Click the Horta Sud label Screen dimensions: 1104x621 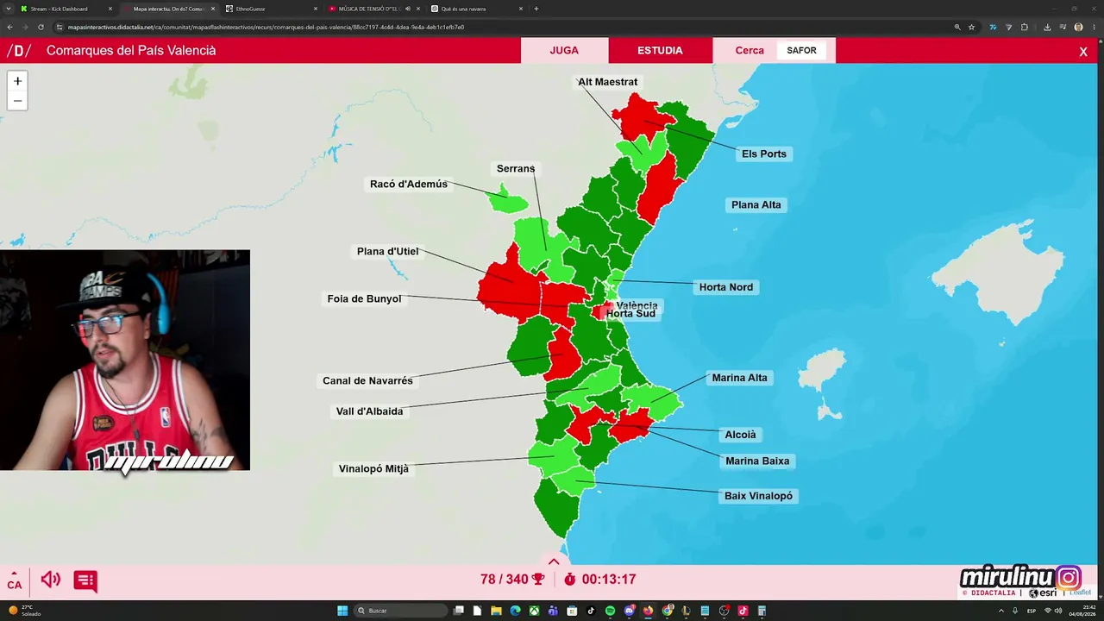click(630, 314)
